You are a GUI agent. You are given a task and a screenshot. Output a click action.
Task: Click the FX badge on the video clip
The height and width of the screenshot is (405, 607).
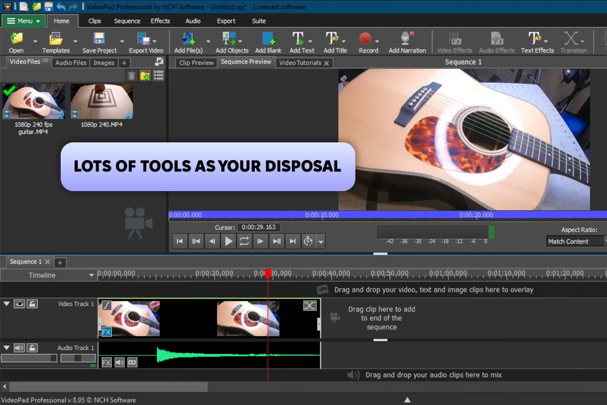106,332
